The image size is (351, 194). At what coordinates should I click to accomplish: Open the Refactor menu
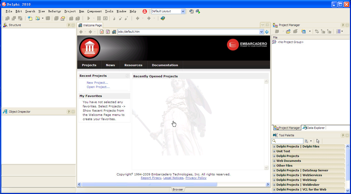click(x=55, y=11)
